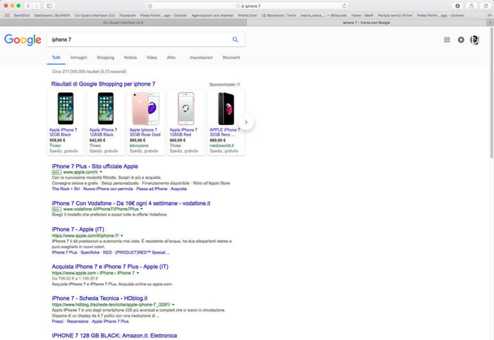Open the Pronto Enel bookmark
494x340 pixels.
[x=248, y=15]
